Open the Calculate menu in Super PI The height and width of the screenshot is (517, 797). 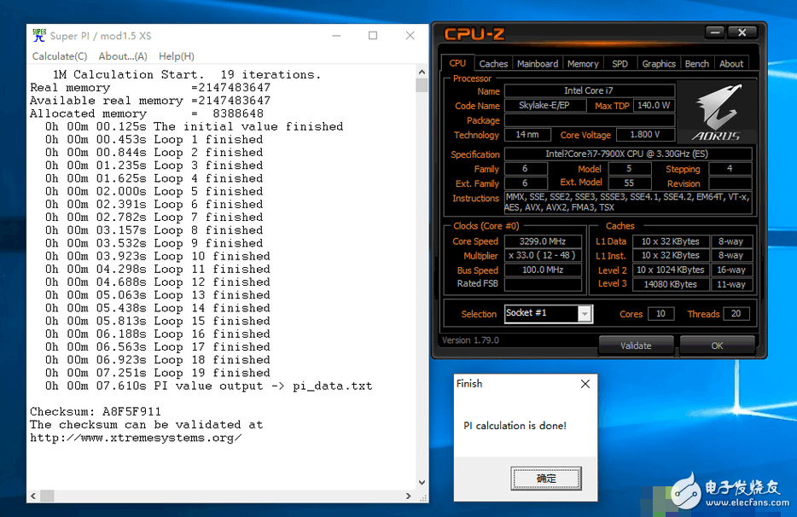point(60,55)
